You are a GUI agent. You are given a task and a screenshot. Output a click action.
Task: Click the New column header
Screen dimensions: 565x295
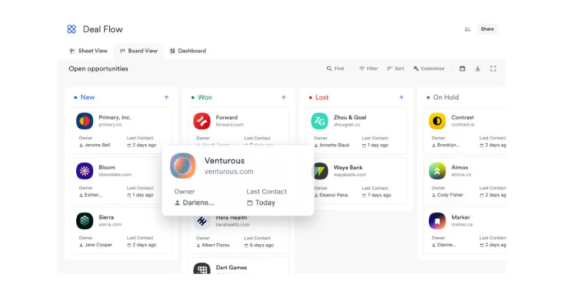click(x=88, y=97)
